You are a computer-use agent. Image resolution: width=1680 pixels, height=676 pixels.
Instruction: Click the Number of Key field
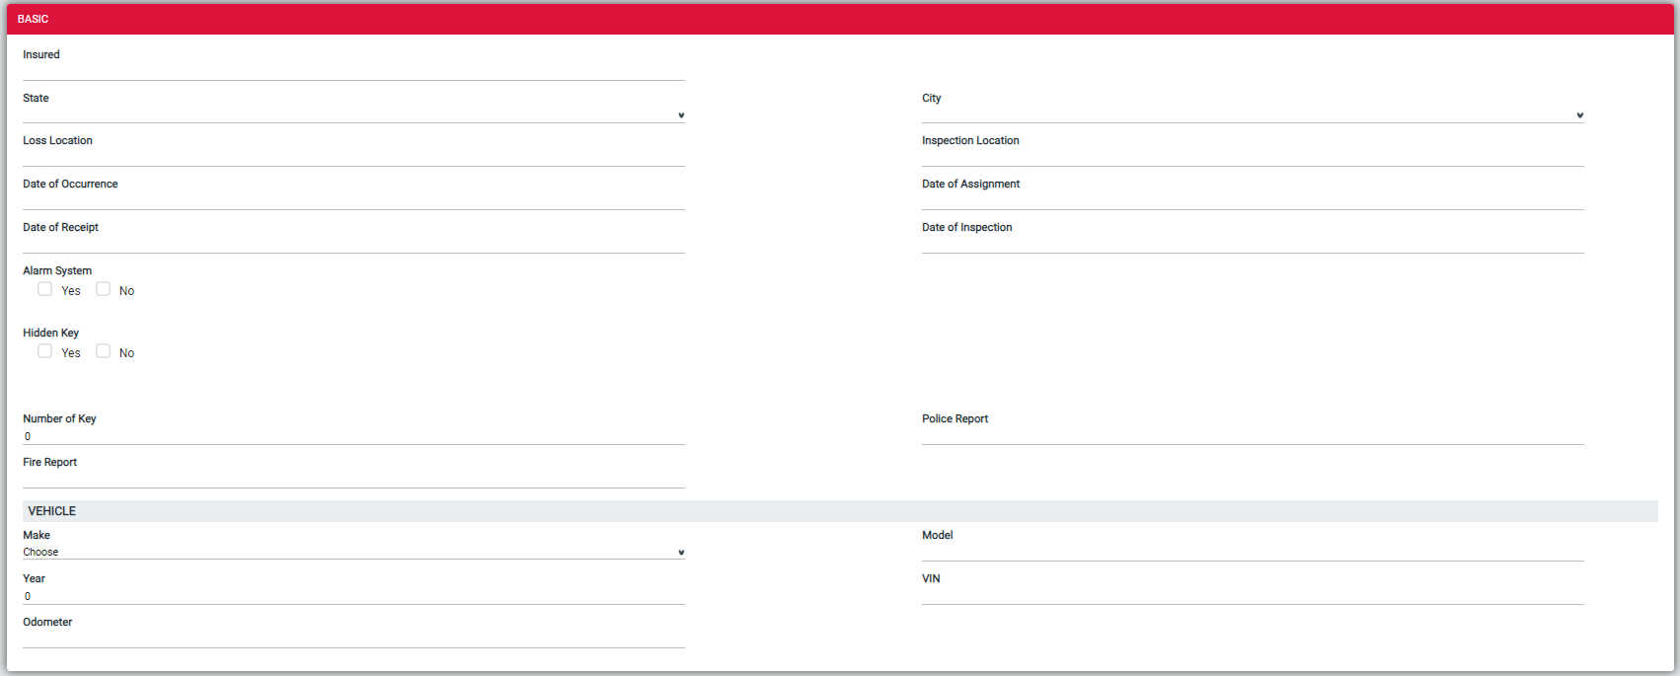pyautogui.click(x=353, y=436)
